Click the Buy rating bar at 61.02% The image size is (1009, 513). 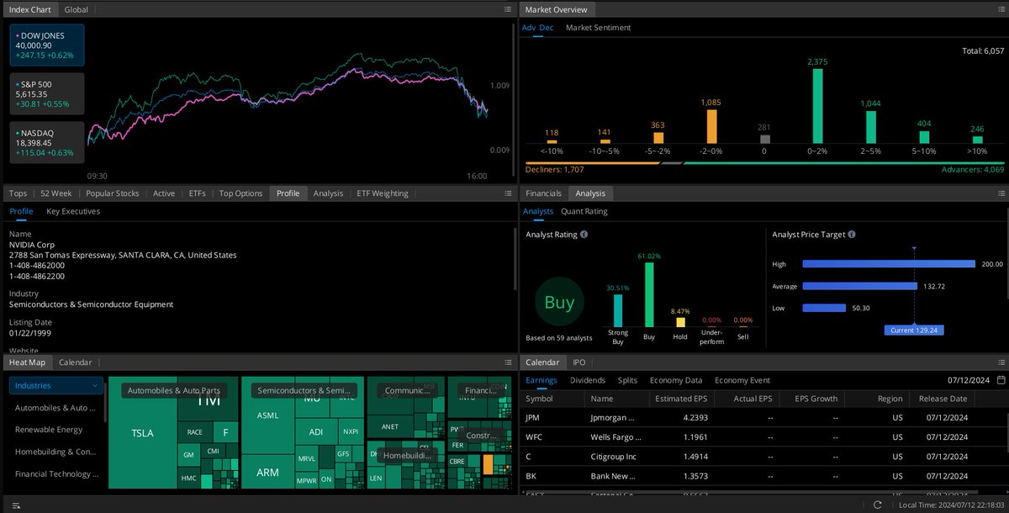[649, 294]
